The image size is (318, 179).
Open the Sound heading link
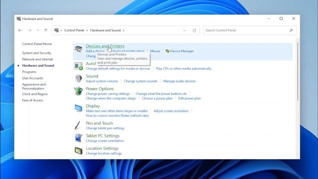click(x=92, y=76)
